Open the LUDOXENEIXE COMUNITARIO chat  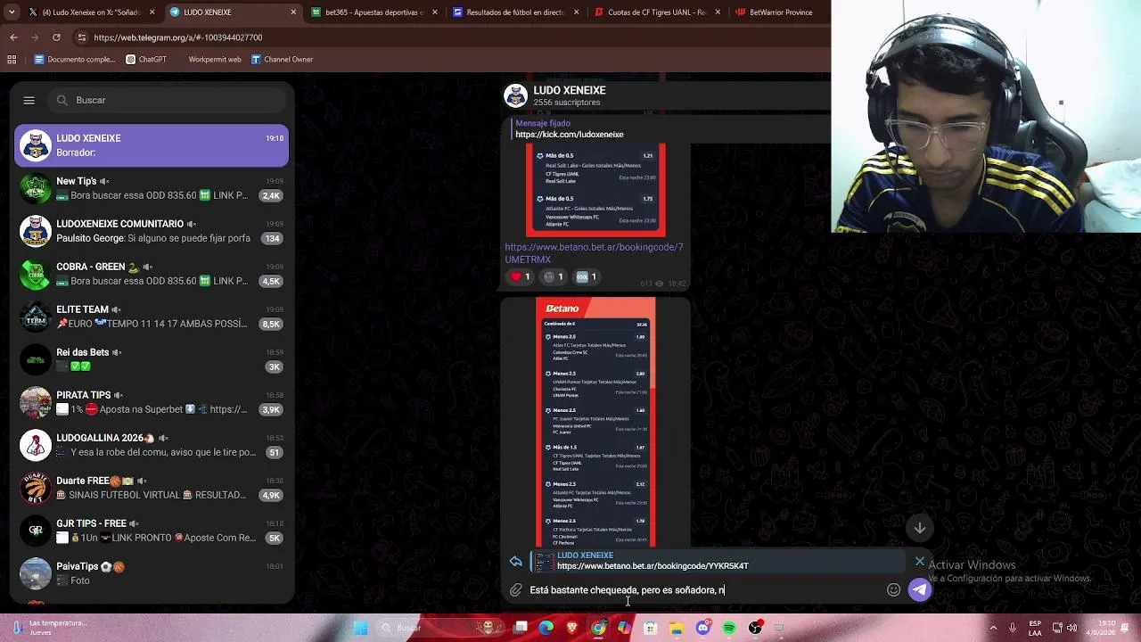[x=152, y=231]
